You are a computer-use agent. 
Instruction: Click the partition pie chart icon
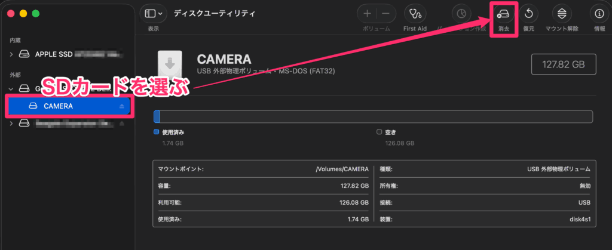coord(460,14)
